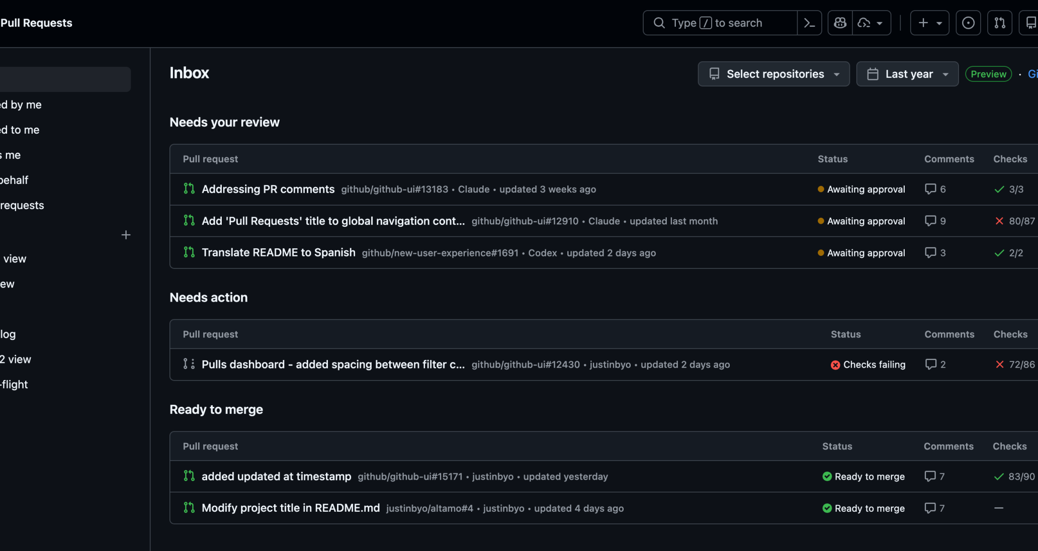This screenshot has width=1038, height=551.
Task: Open 'Add Pull Requests title to global navigation' PR
Action: pyautogui.click(x=333, y=221)
